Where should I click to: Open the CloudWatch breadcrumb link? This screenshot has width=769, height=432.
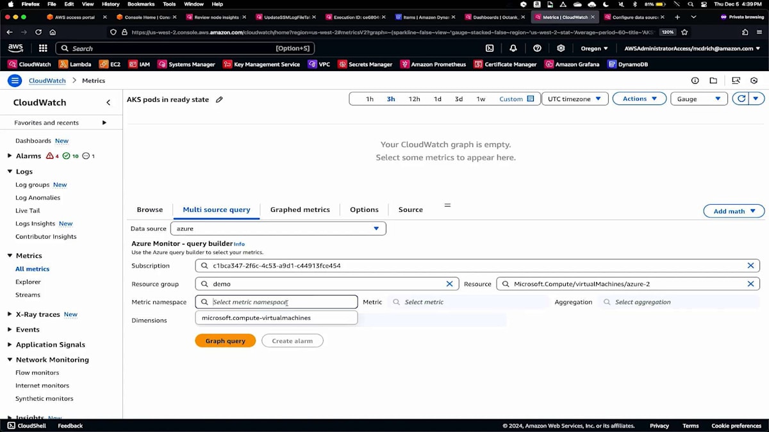coord(47,81)
